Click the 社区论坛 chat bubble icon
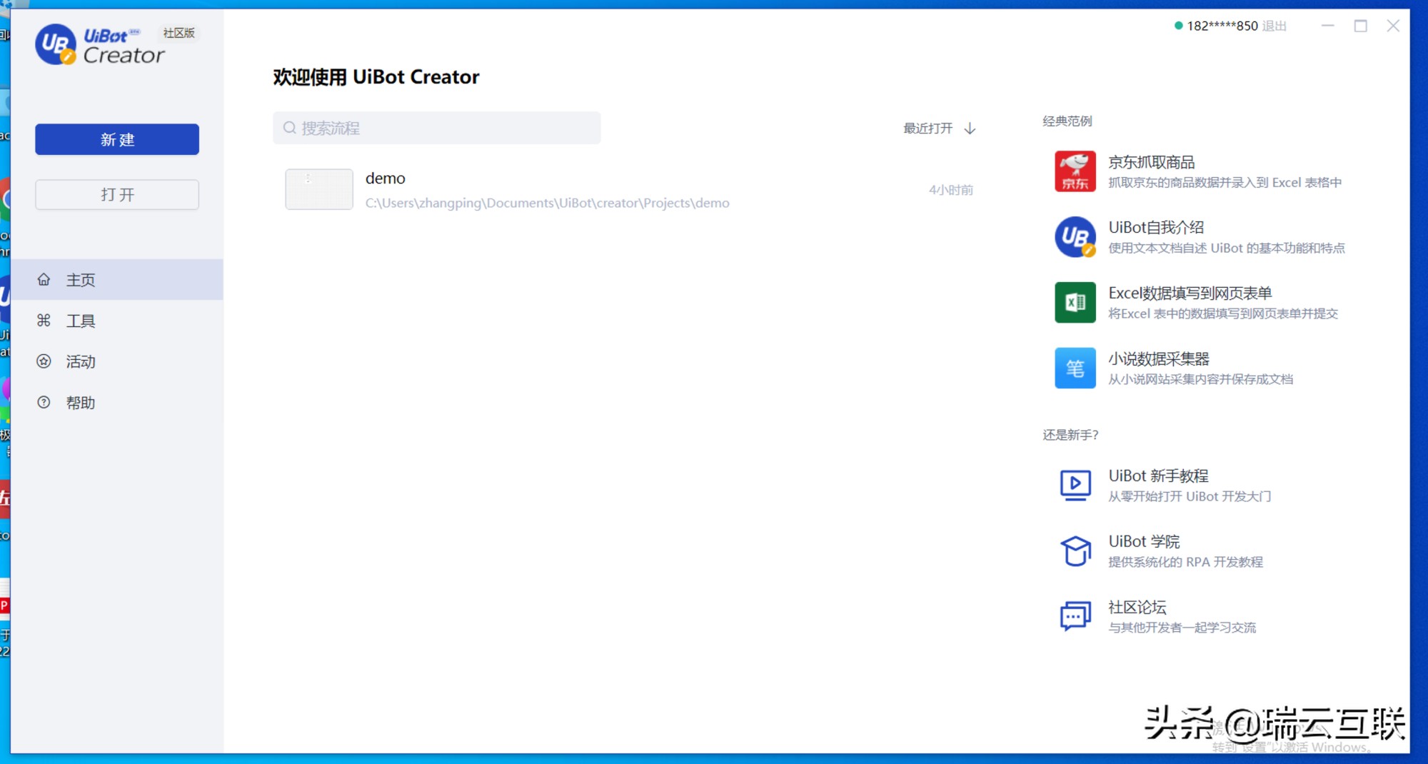Viewport: 1428px width, 764px height. [x=1075, y=616]
